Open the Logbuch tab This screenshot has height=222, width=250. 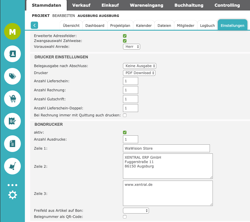(x=207, y=26)
